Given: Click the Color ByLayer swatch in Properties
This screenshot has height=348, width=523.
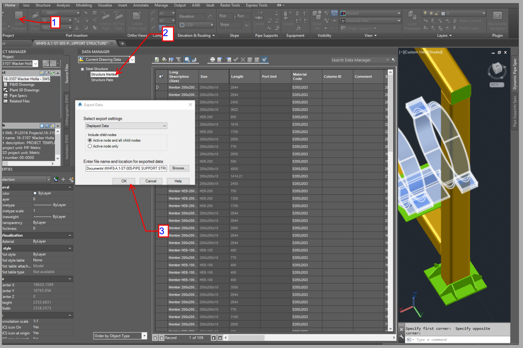Looking at the screenshot, I should click(x=35, y=193).
